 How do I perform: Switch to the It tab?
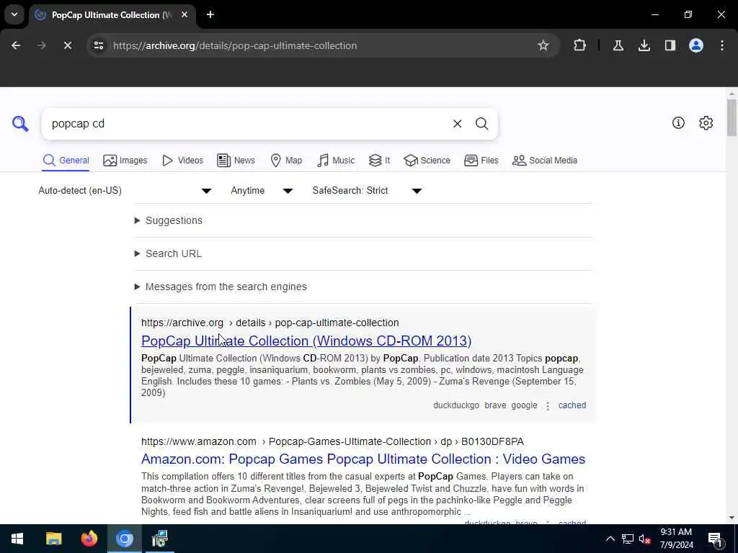[x=379, y=161]
